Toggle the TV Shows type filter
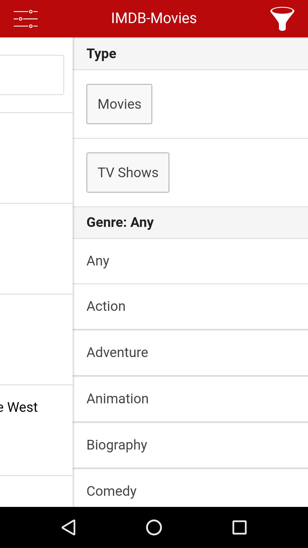 pos(128,172)
